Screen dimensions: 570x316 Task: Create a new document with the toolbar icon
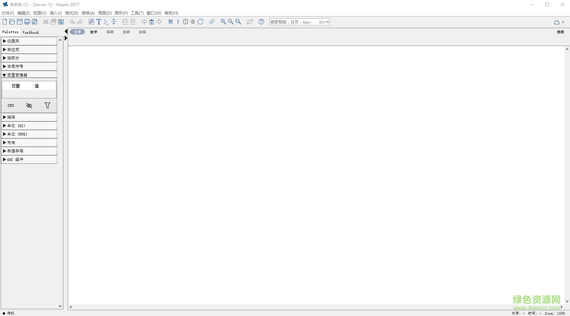tap(5, 22)
